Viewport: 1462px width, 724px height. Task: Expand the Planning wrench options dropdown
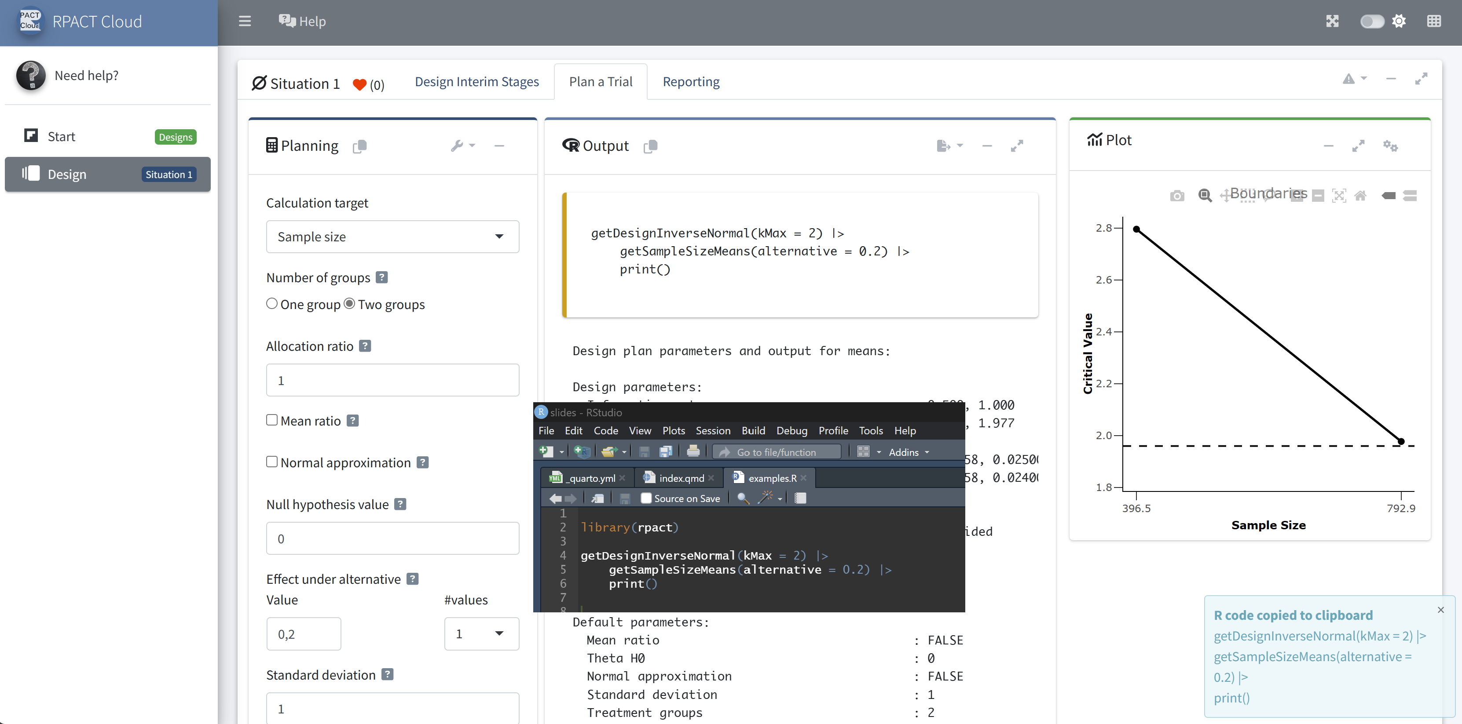462,146
